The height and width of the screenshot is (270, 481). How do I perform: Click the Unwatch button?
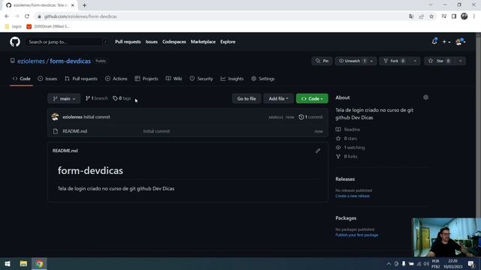(x=351, y=61)
